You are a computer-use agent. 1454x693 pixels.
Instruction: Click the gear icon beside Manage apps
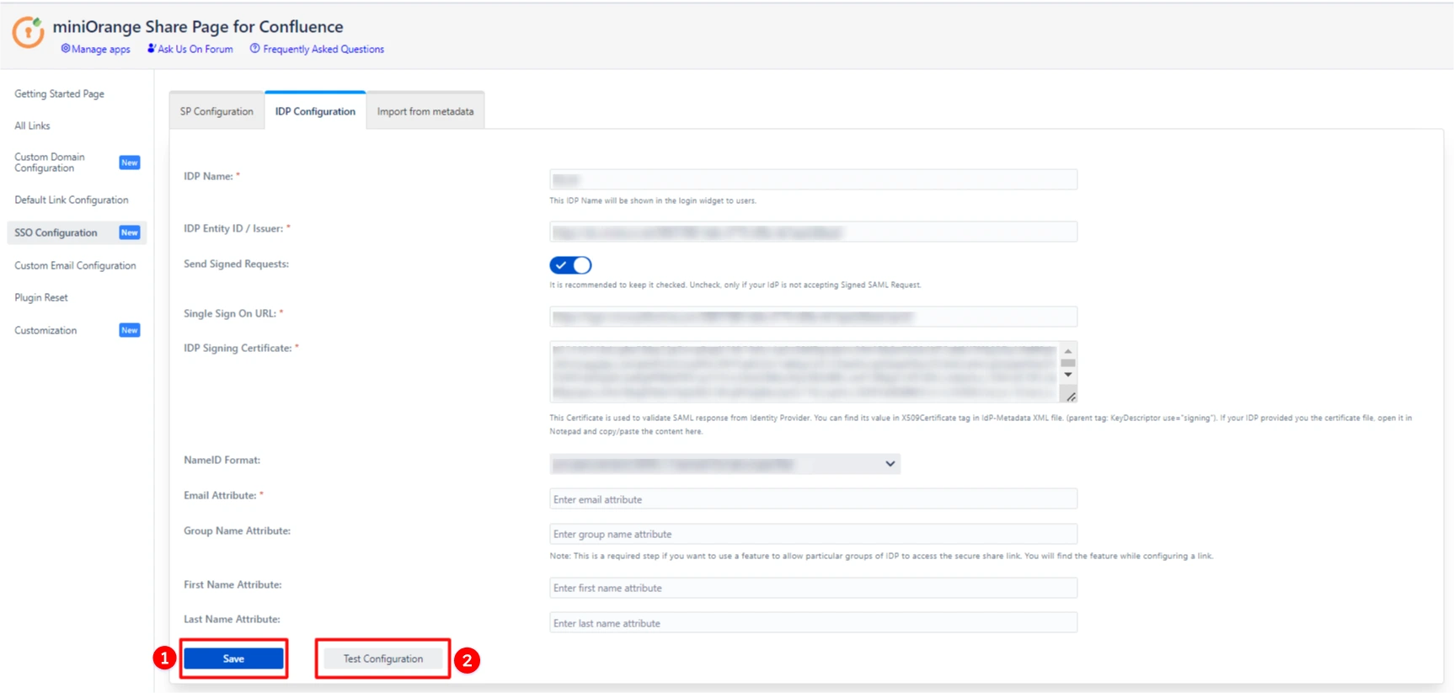click(x=66, y=49)
